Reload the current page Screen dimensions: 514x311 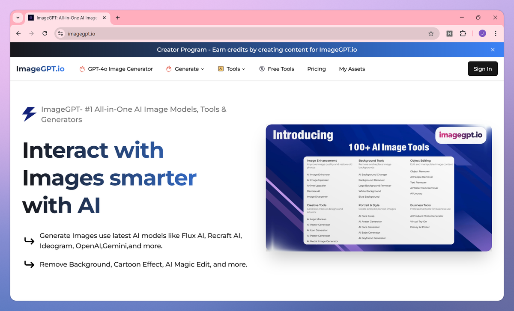pos(45,33)
